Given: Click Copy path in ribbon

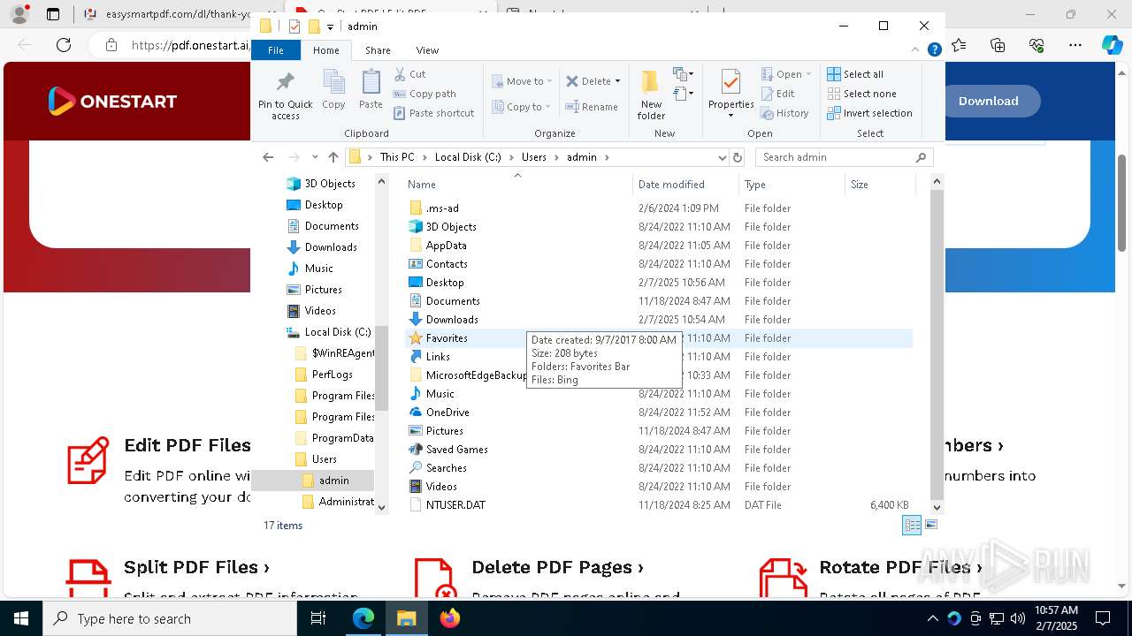Looking at the screenshot, I should click(424, 94).
